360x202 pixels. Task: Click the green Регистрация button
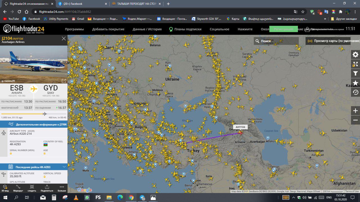[283, 29]
